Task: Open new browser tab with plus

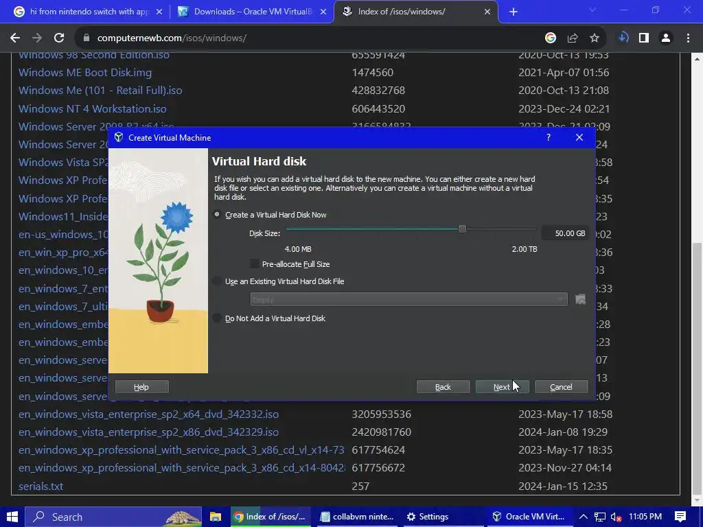Action: tap(514, 12)
